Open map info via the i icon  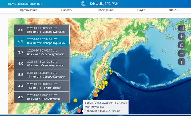pos(181,62)
